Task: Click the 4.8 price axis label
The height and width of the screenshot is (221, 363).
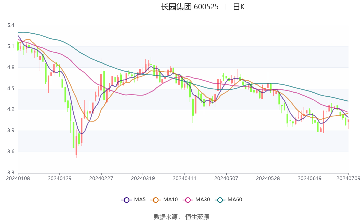Action: tap(11, 68)
